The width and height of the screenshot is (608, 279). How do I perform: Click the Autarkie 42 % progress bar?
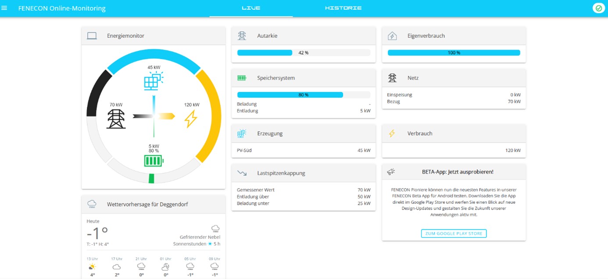303,52
